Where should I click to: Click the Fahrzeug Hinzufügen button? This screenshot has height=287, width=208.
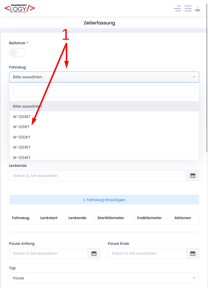(104, 200)
